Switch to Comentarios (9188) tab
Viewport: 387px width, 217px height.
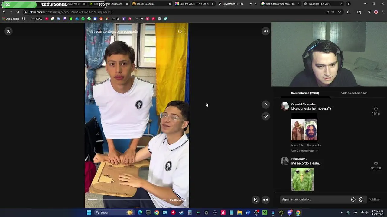[305, 93]
